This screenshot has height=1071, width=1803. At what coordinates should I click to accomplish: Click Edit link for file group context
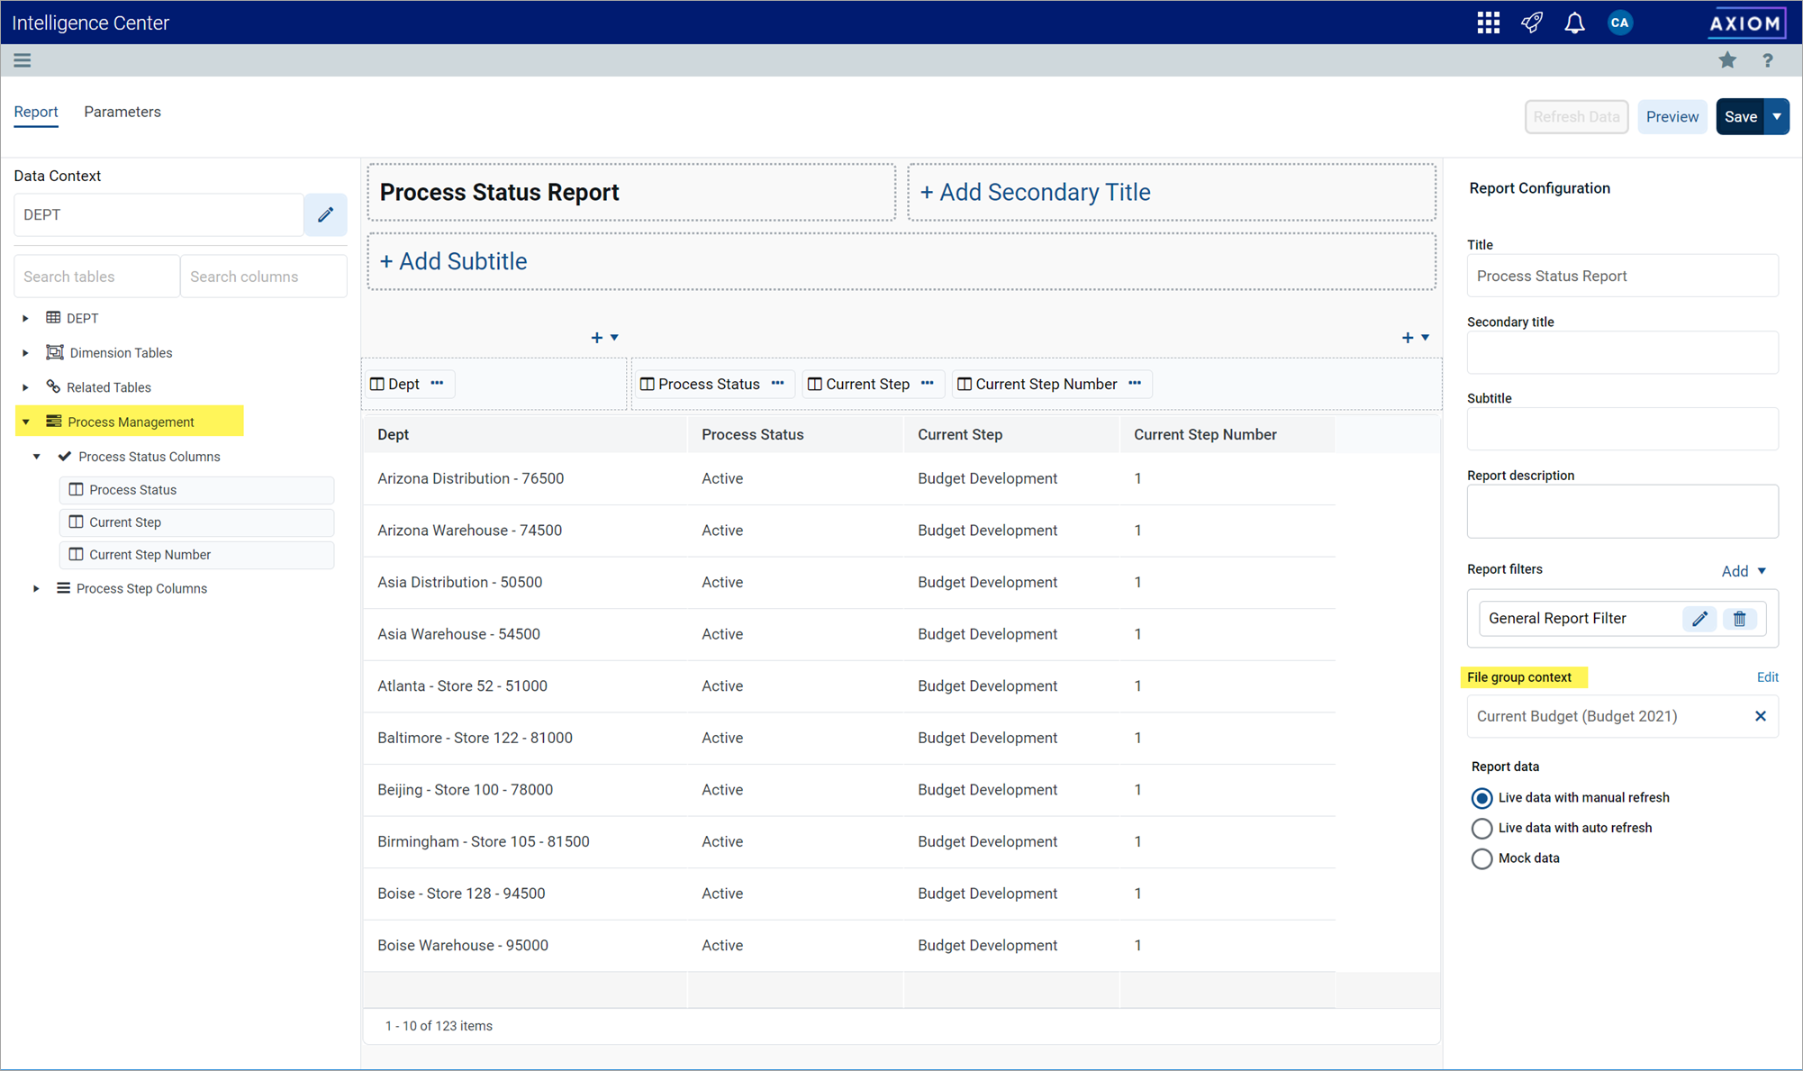[1767, 677]
